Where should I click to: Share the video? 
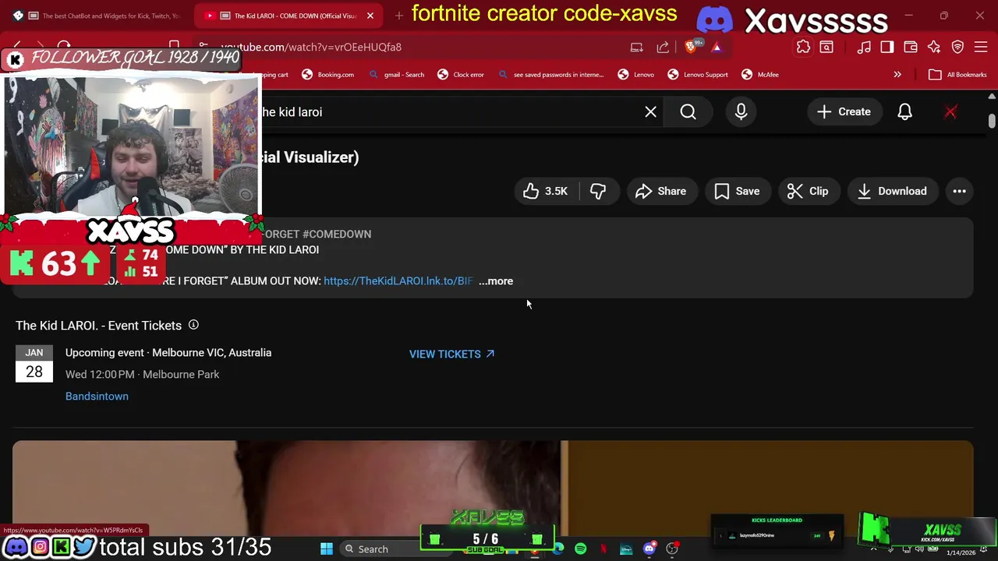[661, 191]
